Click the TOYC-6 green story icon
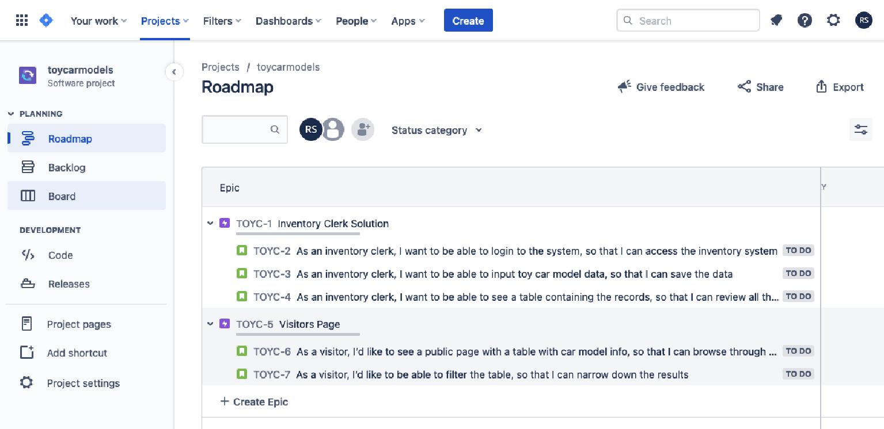 tap(242, 351)
